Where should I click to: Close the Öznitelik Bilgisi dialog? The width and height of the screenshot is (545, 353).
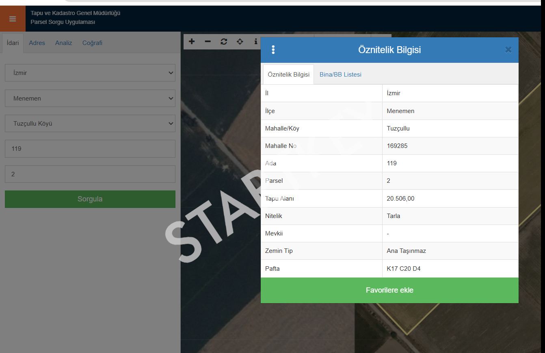[x=508, y=50]
